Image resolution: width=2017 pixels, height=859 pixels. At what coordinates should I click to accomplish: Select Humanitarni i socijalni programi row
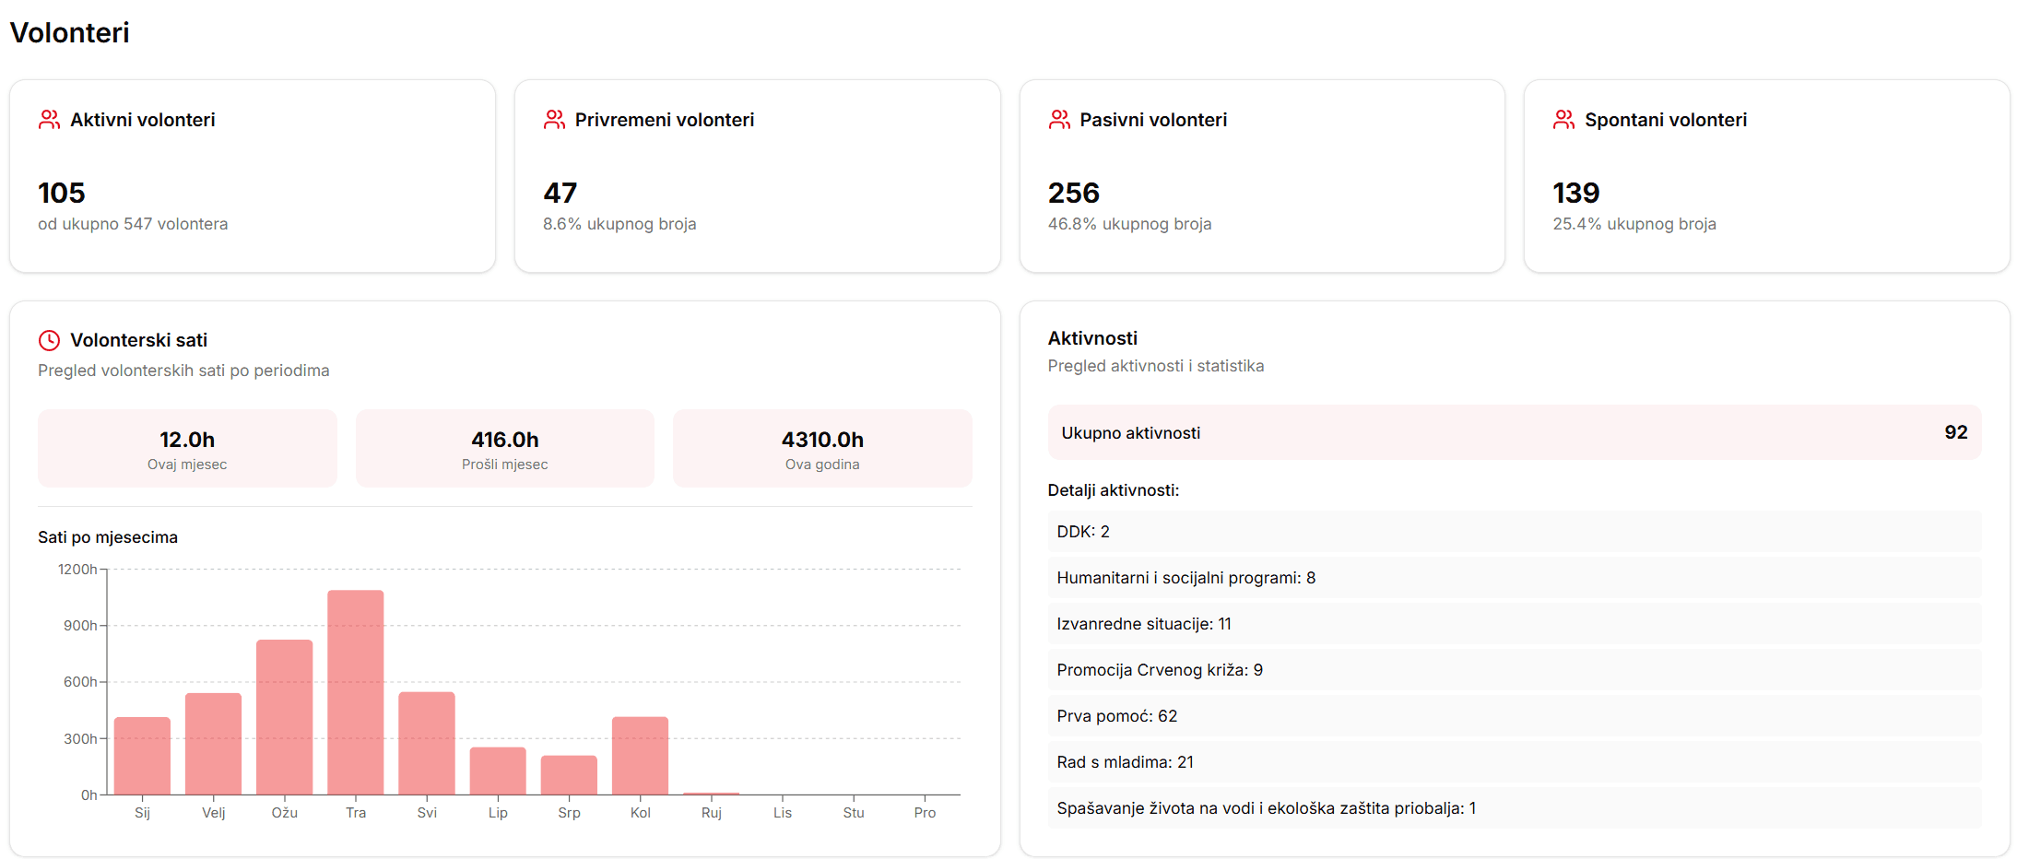pyautogui.click(x=1514, y=578)
